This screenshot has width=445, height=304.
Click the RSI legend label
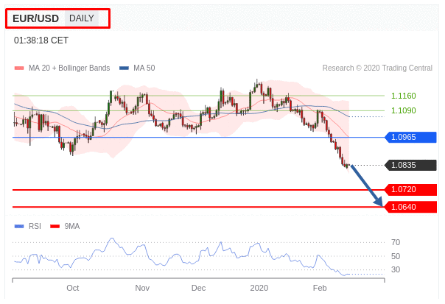click(35, 226)
